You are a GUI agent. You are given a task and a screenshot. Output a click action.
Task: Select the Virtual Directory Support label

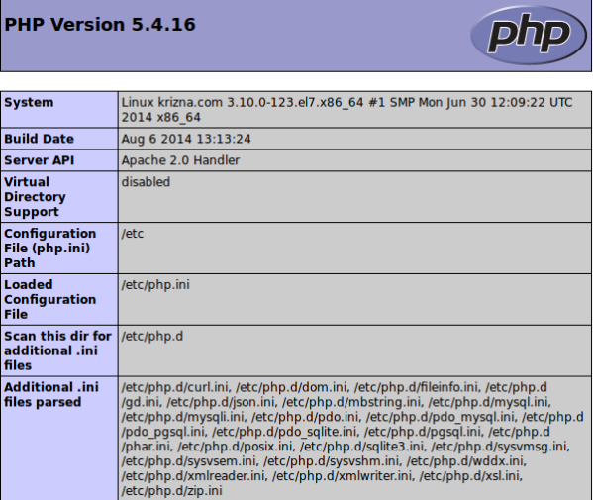[x=59, y=197]
